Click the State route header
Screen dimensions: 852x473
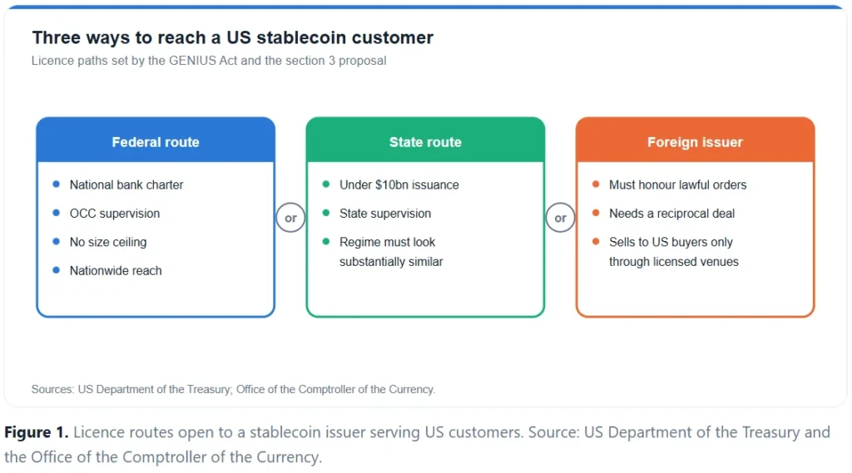pyautogui.click(x=425, y=140)
